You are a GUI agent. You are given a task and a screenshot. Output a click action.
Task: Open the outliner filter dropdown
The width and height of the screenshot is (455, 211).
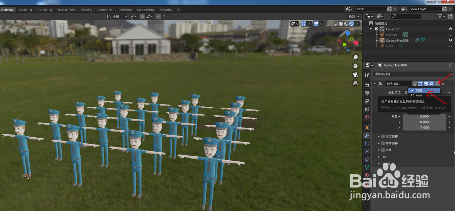click(442, 16)
